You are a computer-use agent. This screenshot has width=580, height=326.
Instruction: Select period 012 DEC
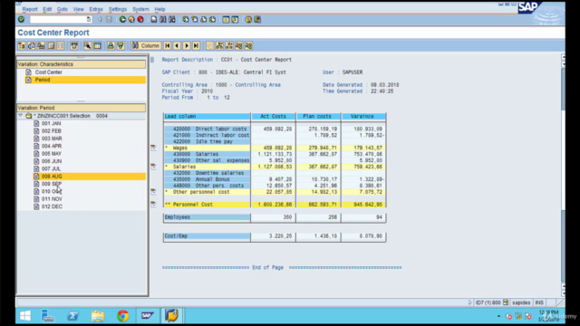[x=52, y=206]
